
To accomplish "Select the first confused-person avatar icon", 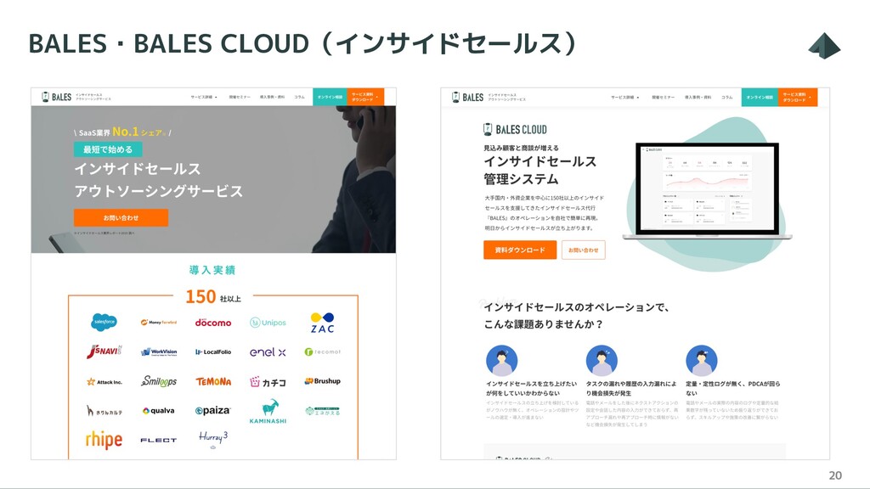I will (x=501, y=361).
